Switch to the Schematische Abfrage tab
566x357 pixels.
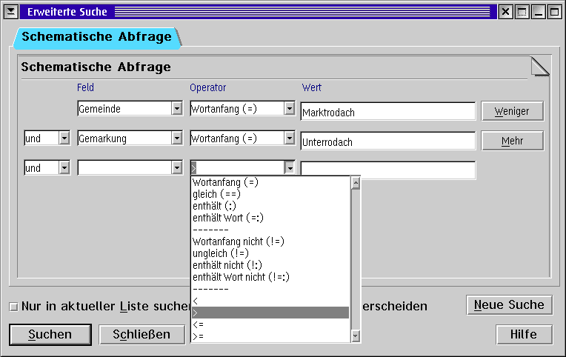point(96,37)
